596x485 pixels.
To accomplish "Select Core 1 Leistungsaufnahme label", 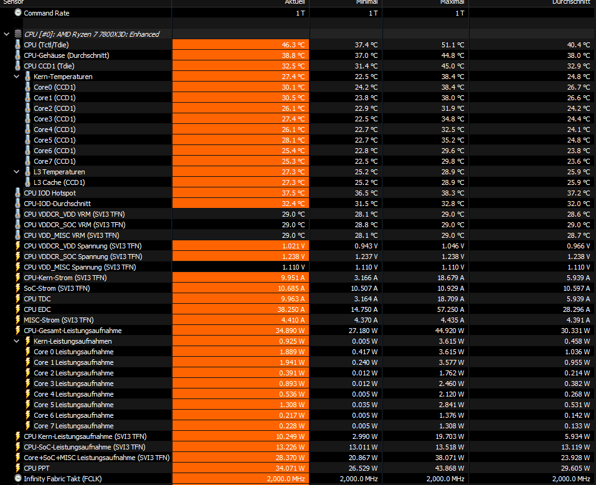I will pyautogui.click(x=73, y=362).
